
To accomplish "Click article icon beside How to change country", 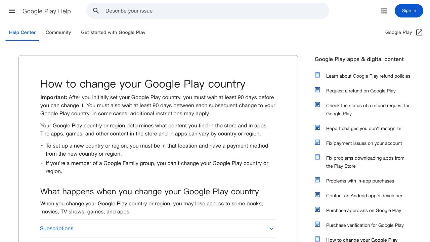I will [x=317, y=239].
